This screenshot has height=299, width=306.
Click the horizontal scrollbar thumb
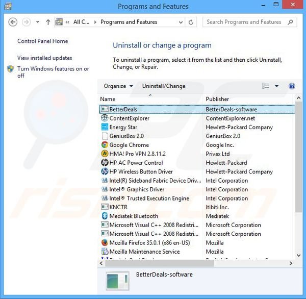(160, 263)
